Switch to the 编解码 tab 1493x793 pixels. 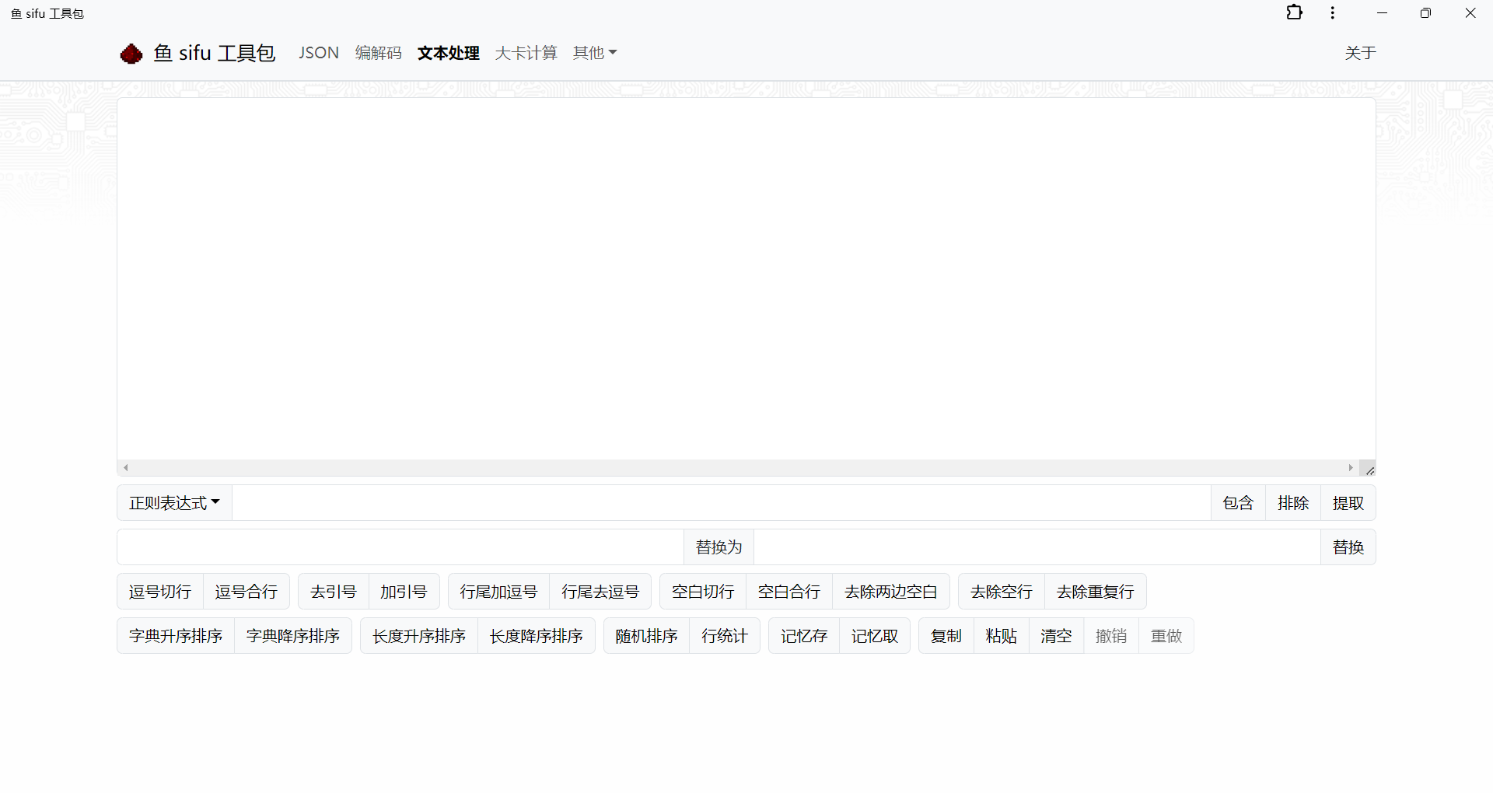tap(379, 53)
